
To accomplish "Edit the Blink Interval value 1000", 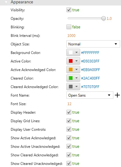I will (x=71, y=35).
